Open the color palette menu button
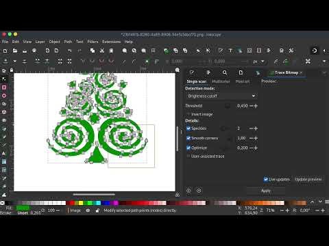329x246 pixels. 327,202
